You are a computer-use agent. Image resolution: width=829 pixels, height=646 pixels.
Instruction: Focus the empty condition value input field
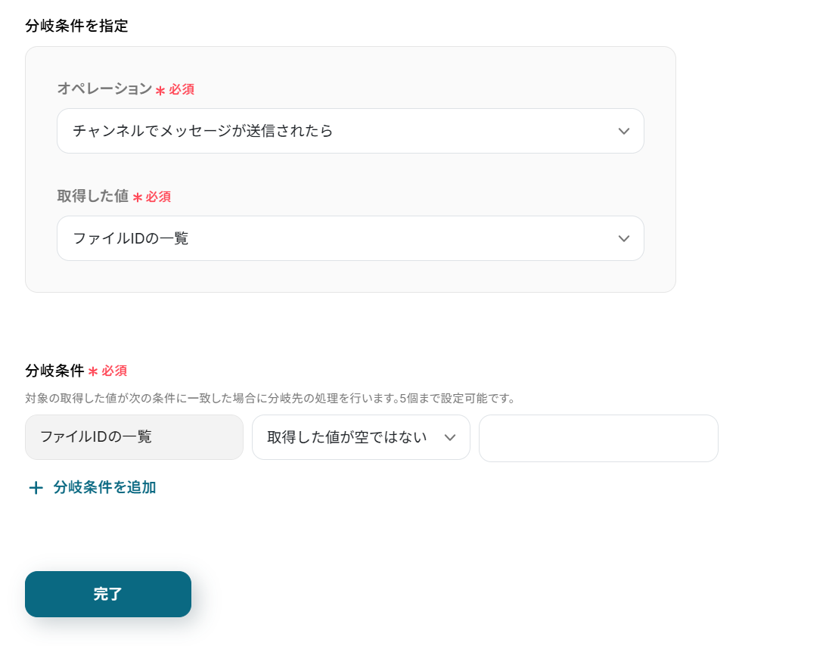[598, 438]
